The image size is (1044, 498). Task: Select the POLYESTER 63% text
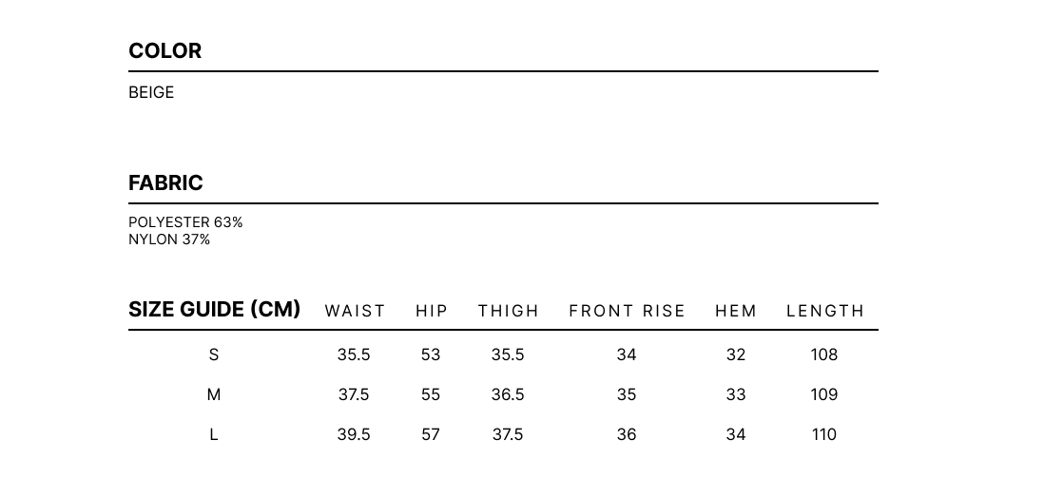(x=185, y=222)
